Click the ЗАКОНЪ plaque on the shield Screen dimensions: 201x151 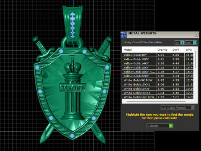tap(73, 88)
